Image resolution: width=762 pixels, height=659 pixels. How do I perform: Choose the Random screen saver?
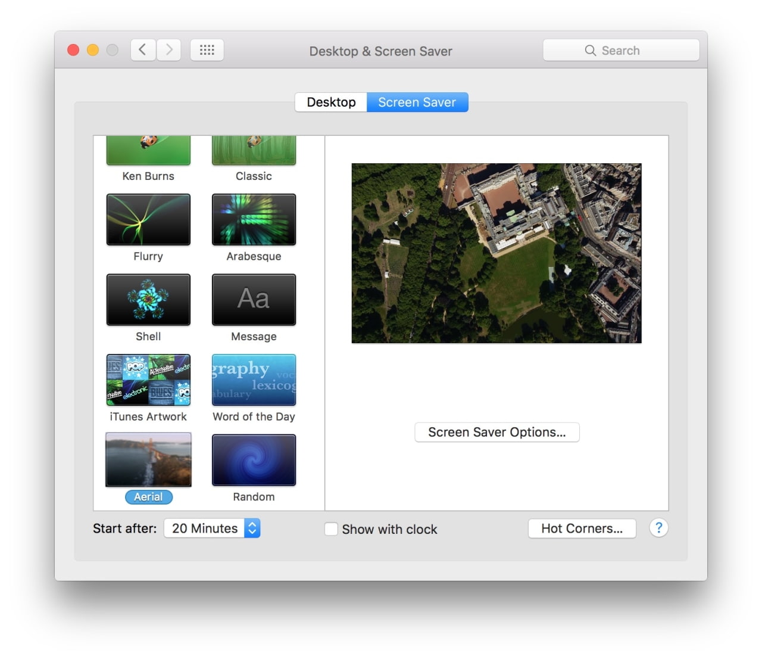pyautogui.click(x=253, y=459)
